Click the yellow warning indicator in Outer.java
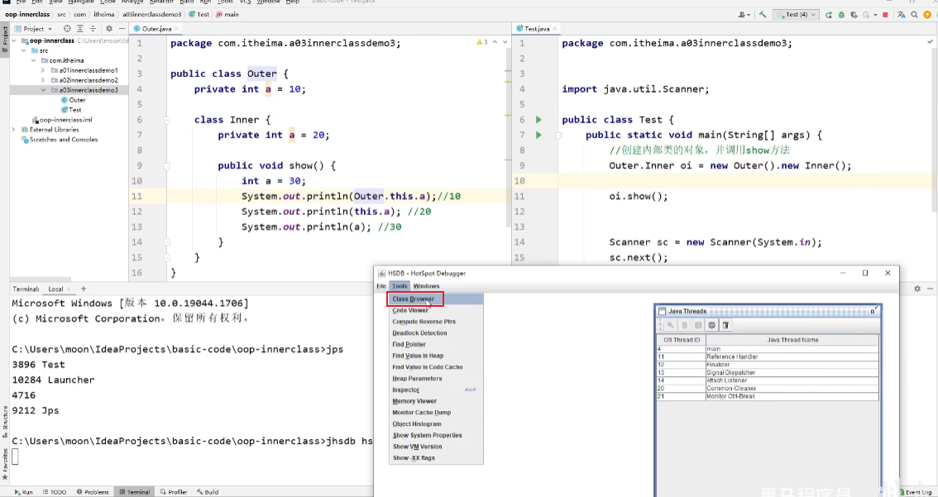 pos(483,42)
